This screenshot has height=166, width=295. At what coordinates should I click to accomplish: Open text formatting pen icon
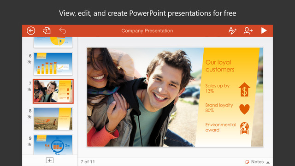232,31
